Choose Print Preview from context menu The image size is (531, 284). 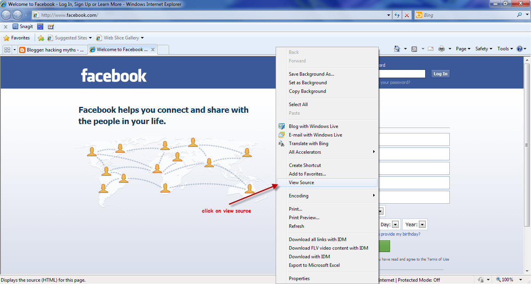[327, 218]
